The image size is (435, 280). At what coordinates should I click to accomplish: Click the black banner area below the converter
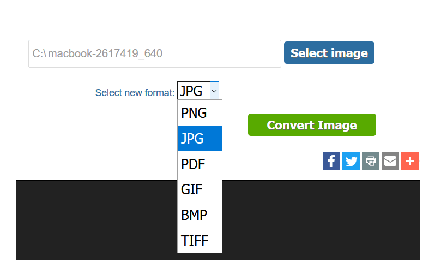tap(319, 219)
